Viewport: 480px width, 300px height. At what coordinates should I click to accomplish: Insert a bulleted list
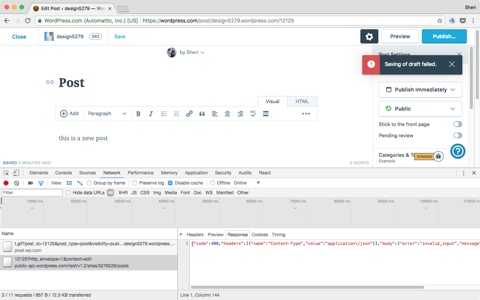click(x=164, y=114)
